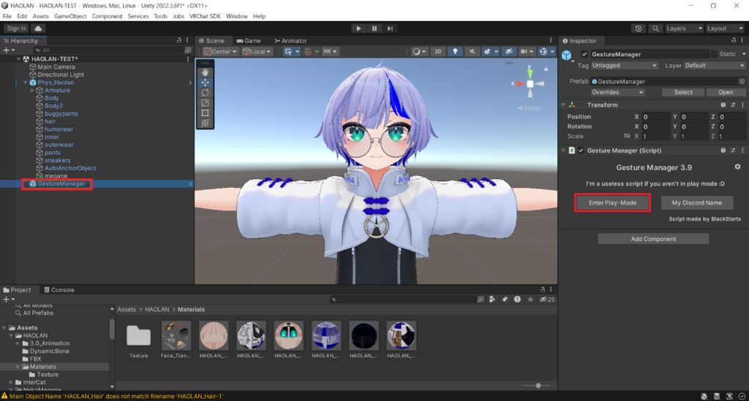749x401 pixels.
Task: Switch to the Game tab
Action: coord(249,40)
